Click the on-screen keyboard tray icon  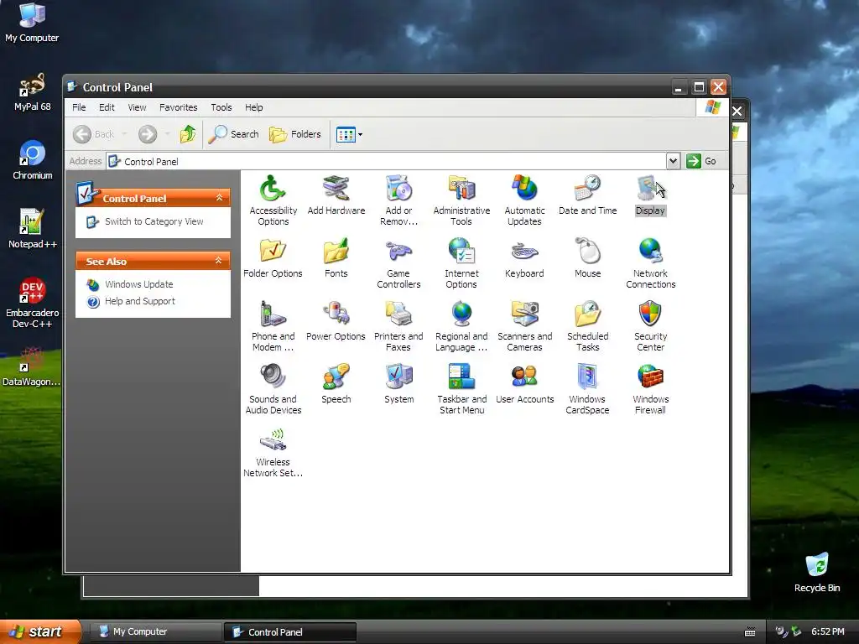pyautogui.click(x=750, y=632)
